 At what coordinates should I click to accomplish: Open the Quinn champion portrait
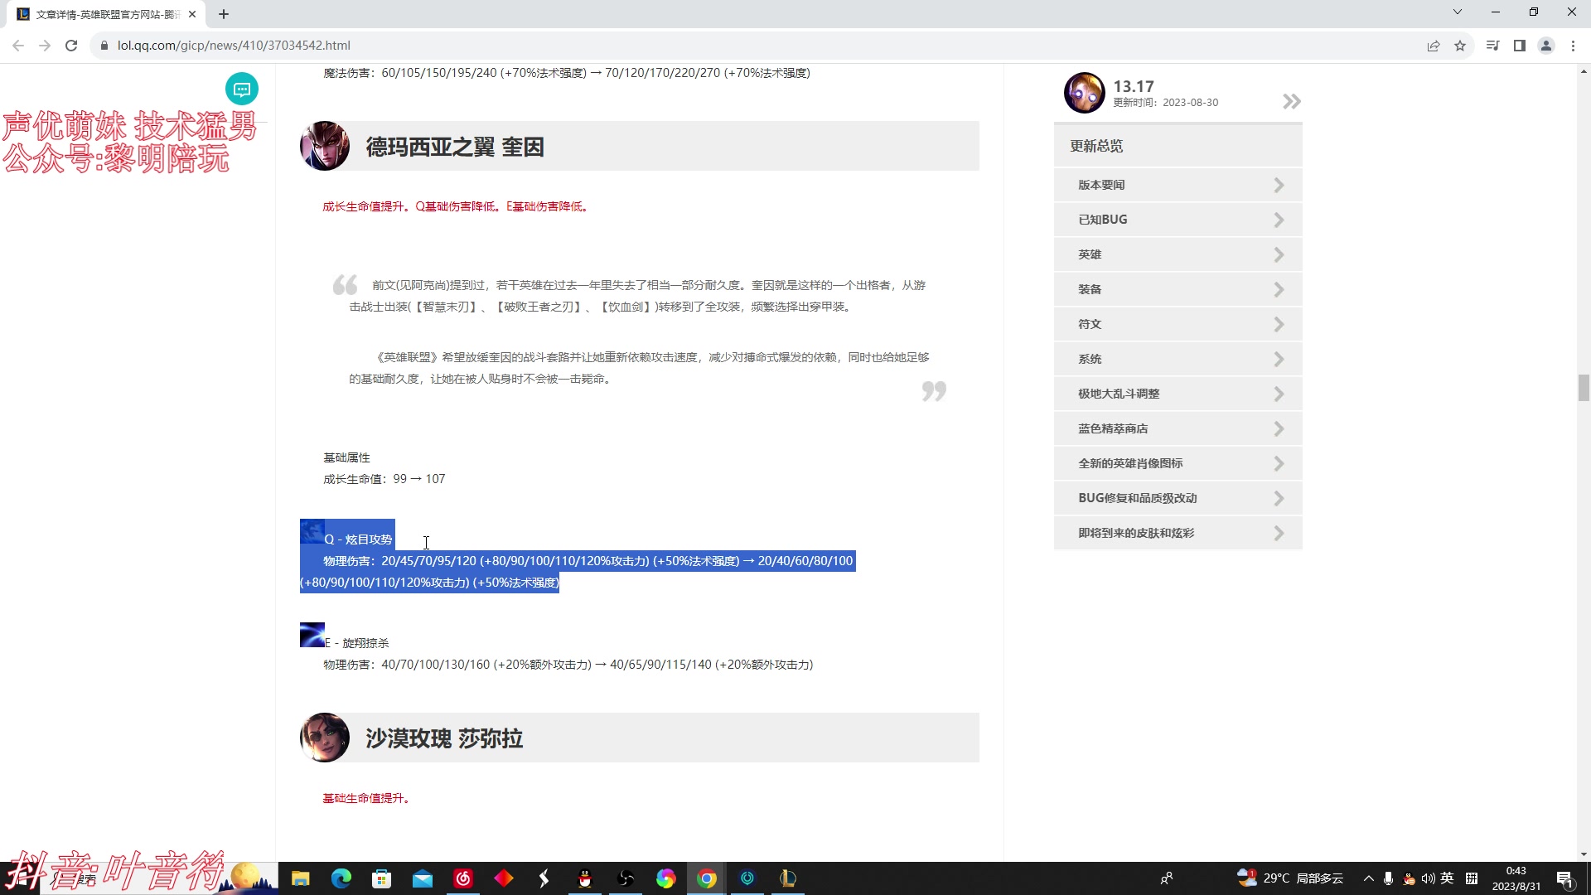(325, 146)
